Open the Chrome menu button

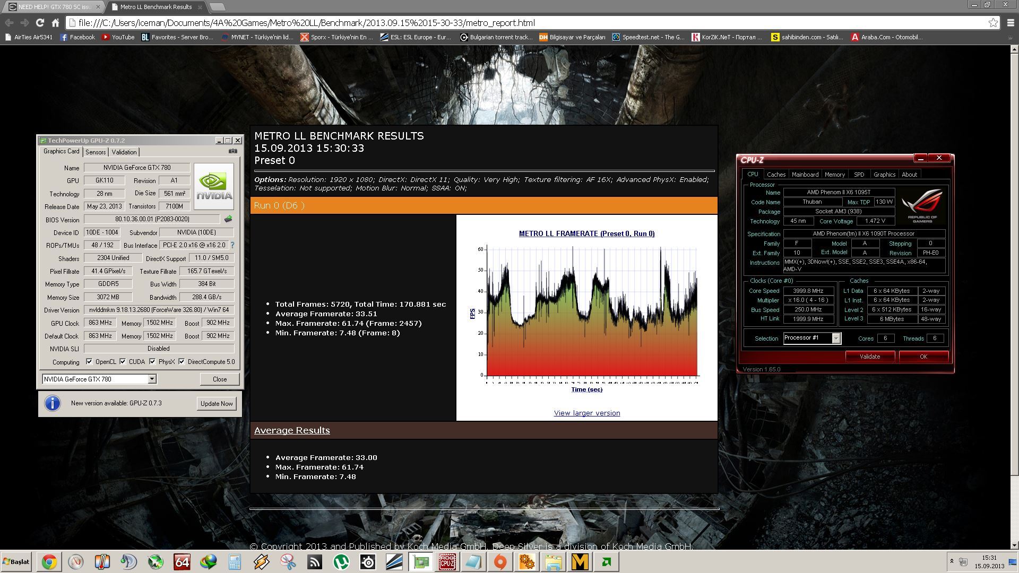point(1010,23)
